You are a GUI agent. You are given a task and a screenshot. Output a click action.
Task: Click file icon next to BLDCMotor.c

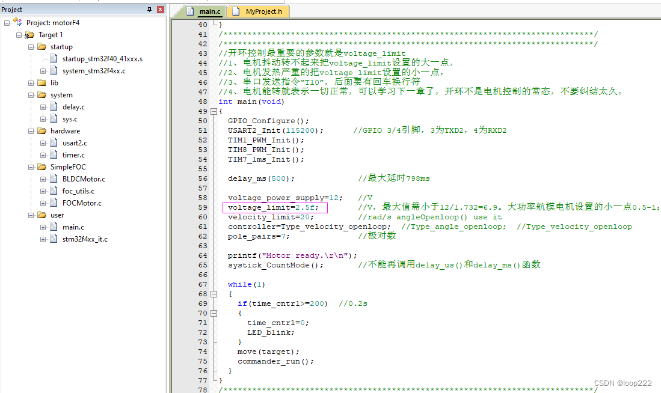(54, 178)
